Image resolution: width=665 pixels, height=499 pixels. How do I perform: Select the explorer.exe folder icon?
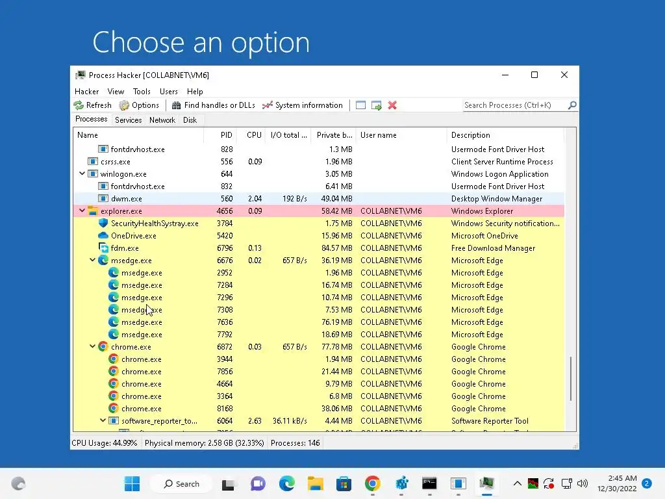pos(93,211)
